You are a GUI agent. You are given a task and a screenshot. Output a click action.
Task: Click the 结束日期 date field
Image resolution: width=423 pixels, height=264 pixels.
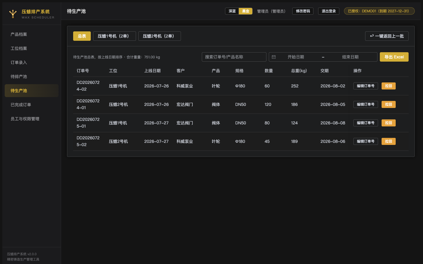(350, 57)
